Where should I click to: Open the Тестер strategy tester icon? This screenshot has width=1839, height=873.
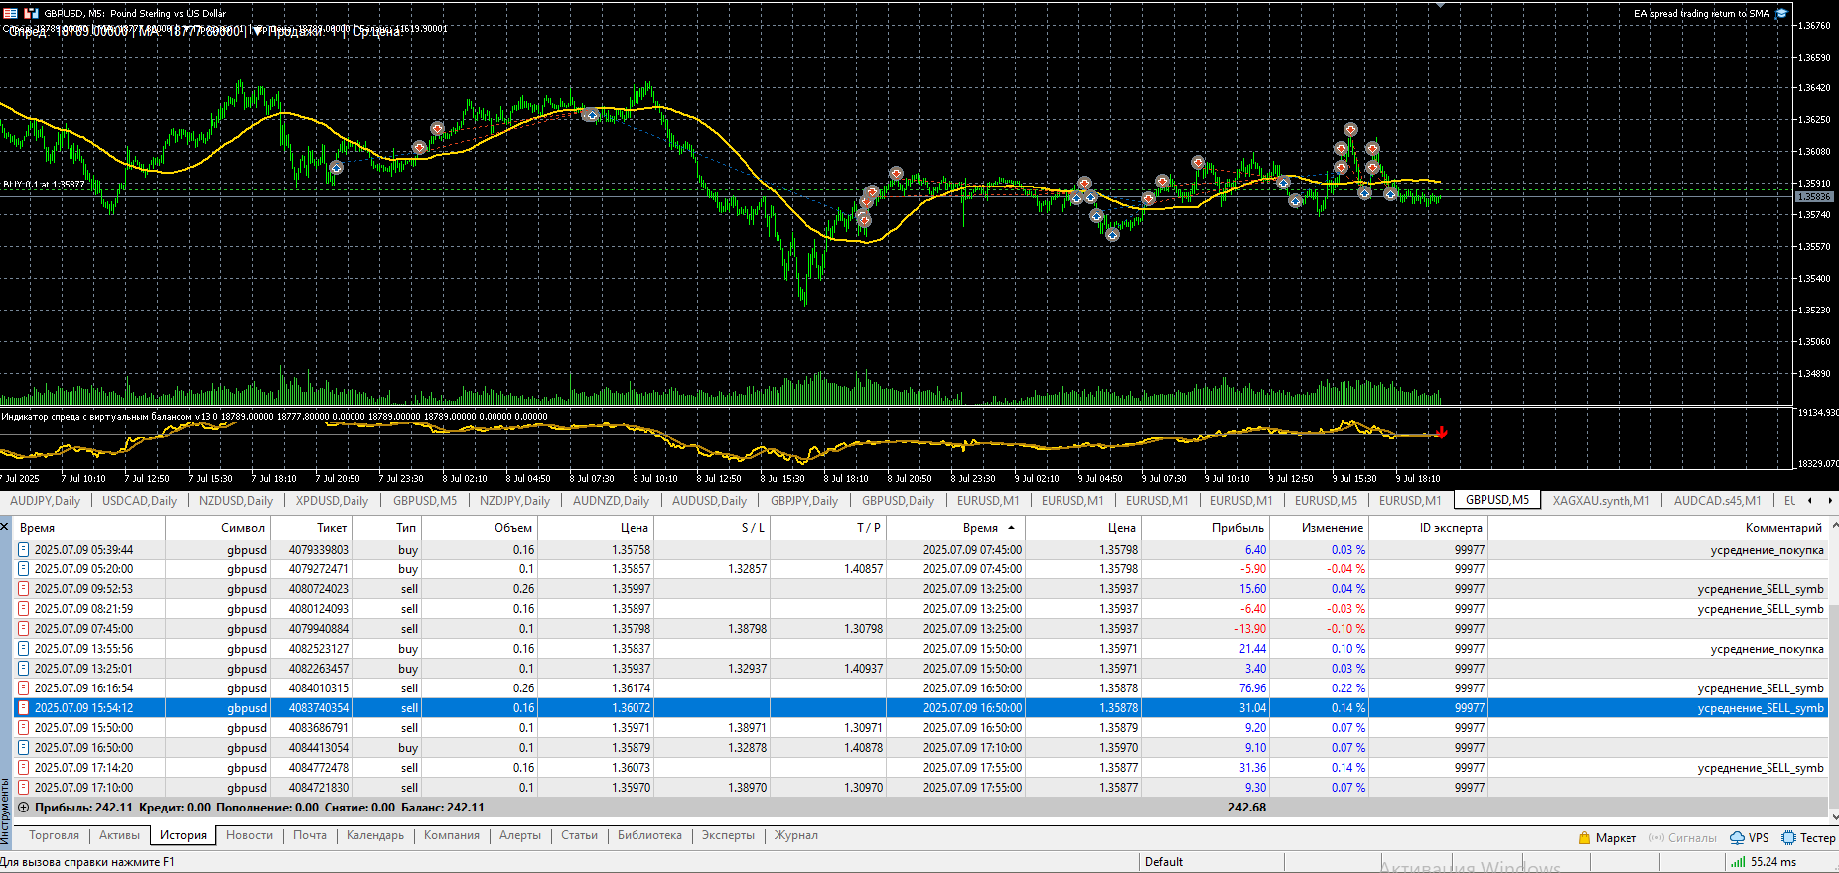pyautogui.click(x=1789, y=838)
